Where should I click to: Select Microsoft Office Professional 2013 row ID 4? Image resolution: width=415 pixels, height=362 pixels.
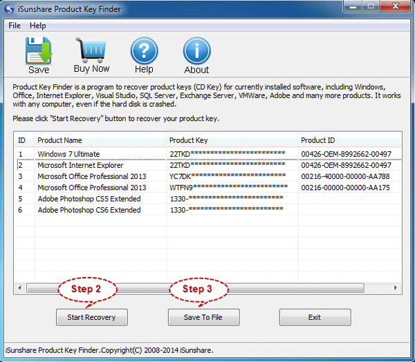207,187
